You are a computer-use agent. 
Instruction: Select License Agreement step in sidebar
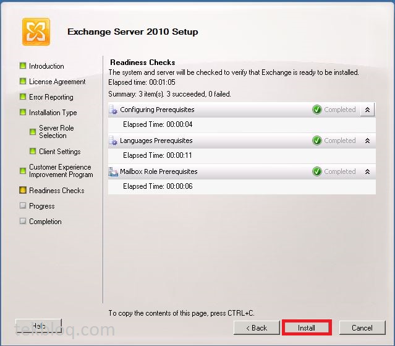pos(57,82)
